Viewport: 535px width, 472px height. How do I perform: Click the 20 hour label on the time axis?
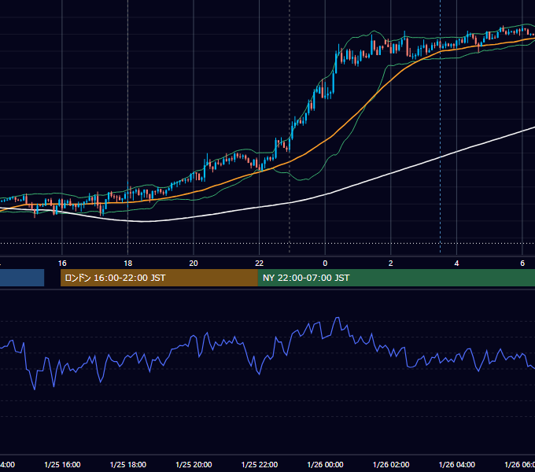coord(194,264)
